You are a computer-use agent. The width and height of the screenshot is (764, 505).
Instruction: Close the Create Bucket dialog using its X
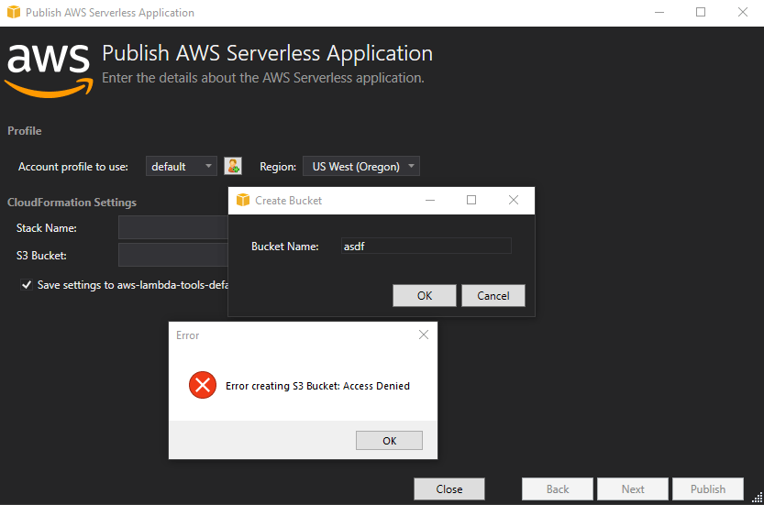(x=513, y=200)
